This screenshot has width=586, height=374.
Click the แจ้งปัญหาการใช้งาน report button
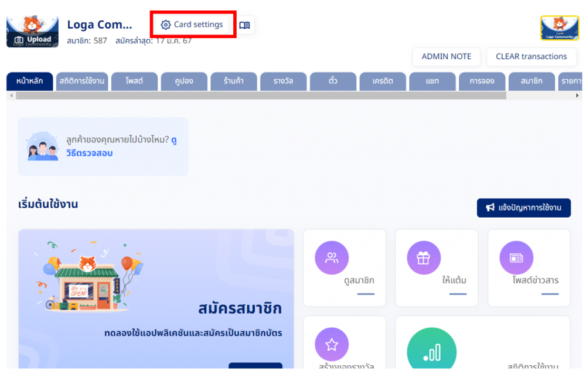click(x=523, y=208)
